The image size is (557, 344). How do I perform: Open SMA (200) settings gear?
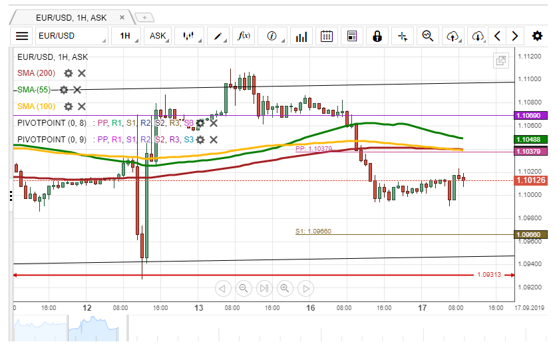pos(68,73)
